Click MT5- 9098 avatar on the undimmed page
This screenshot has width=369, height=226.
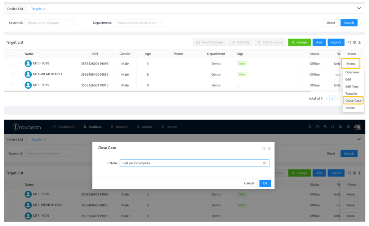tap(28, 63)
